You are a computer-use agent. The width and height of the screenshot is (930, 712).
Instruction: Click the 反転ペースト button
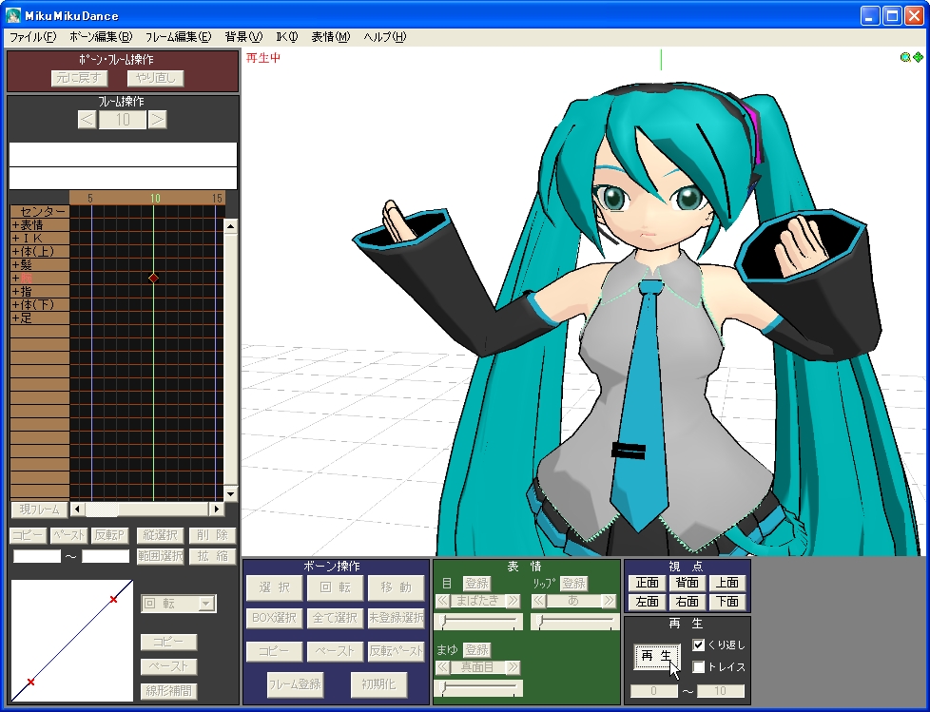pyautogui.click(x=397, y=651)
